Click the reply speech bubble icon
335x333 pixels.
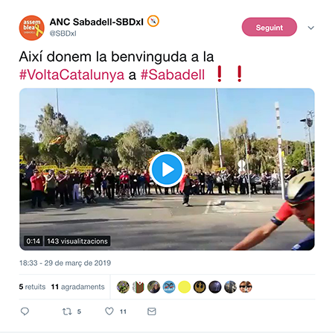25,311
